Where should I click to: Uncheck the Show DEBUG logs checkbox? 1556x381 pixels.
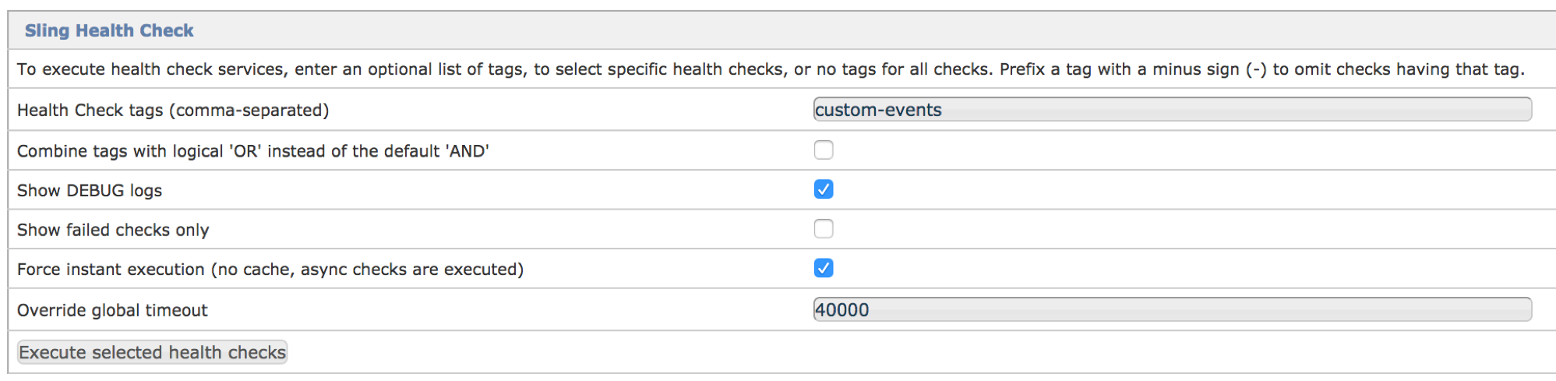(x=824, y=189)
